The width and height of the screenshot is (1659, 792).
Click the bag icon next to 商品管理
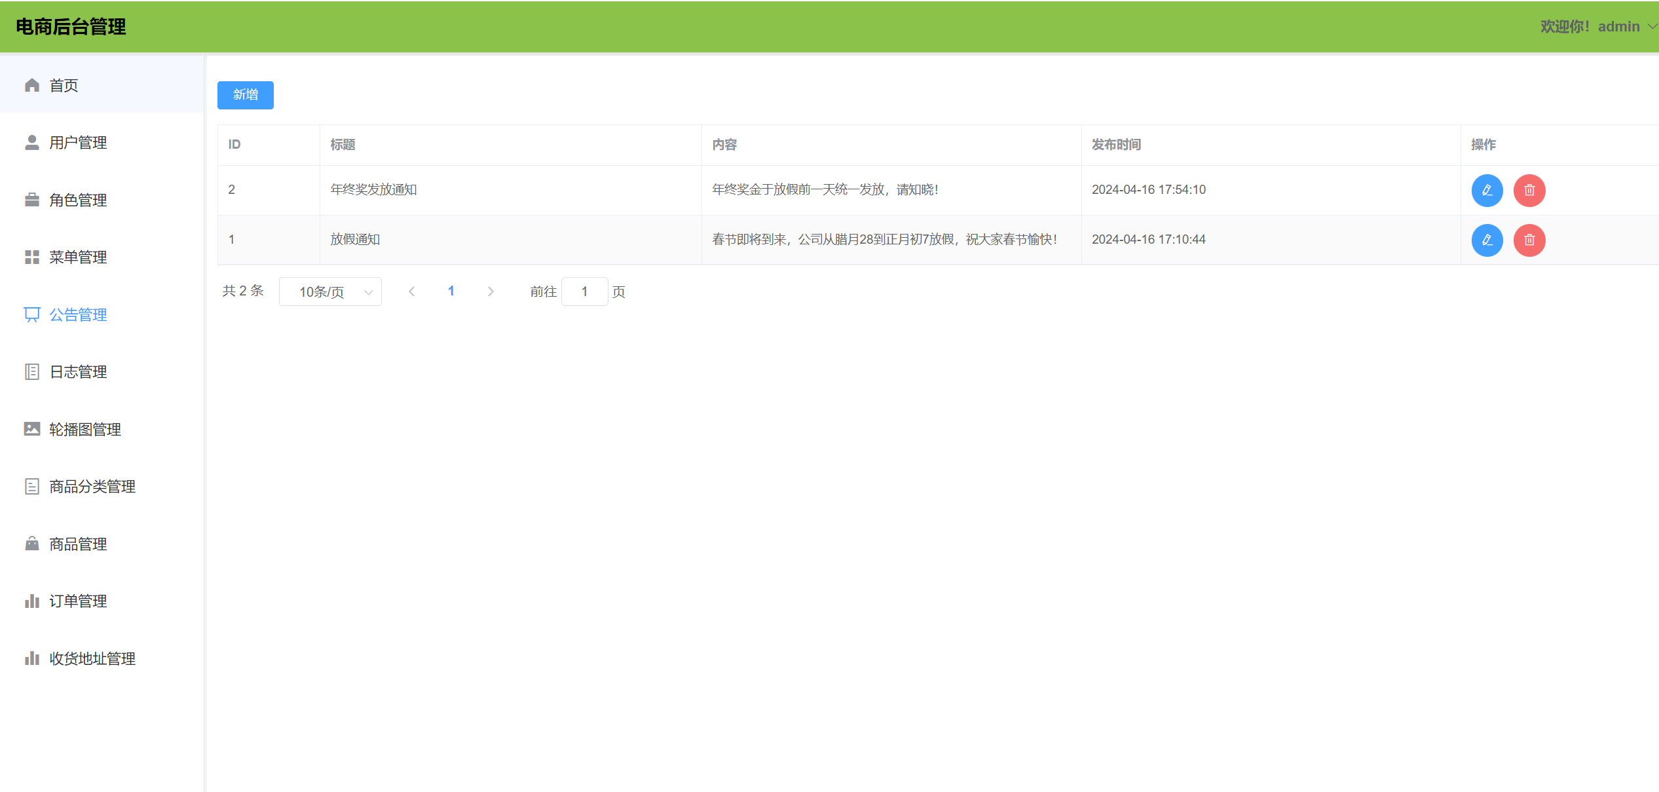[31, 543]
